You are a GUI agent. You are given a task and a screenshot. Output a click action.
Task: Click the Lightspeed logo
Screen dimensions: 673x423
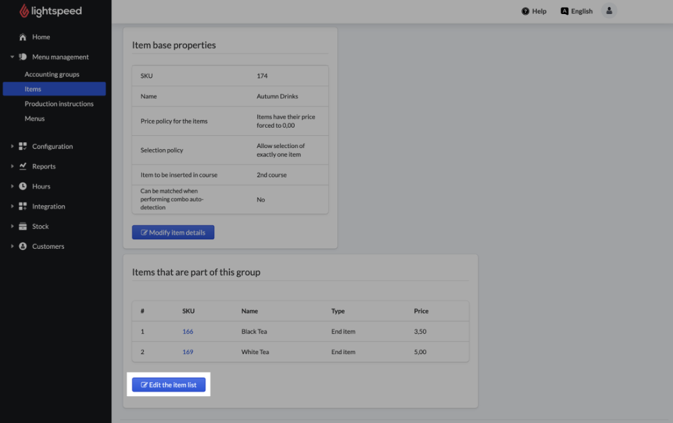[50, 11]
